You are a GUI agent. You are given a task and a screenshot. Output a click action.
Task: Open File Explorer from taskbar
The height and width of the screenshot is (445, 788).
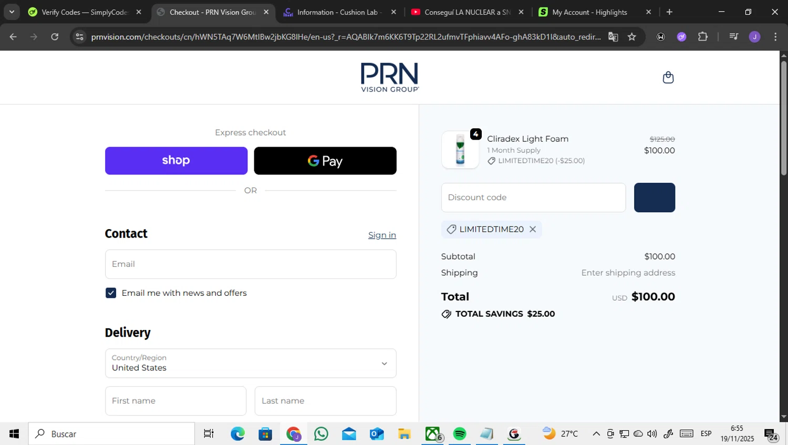(404, 434)
